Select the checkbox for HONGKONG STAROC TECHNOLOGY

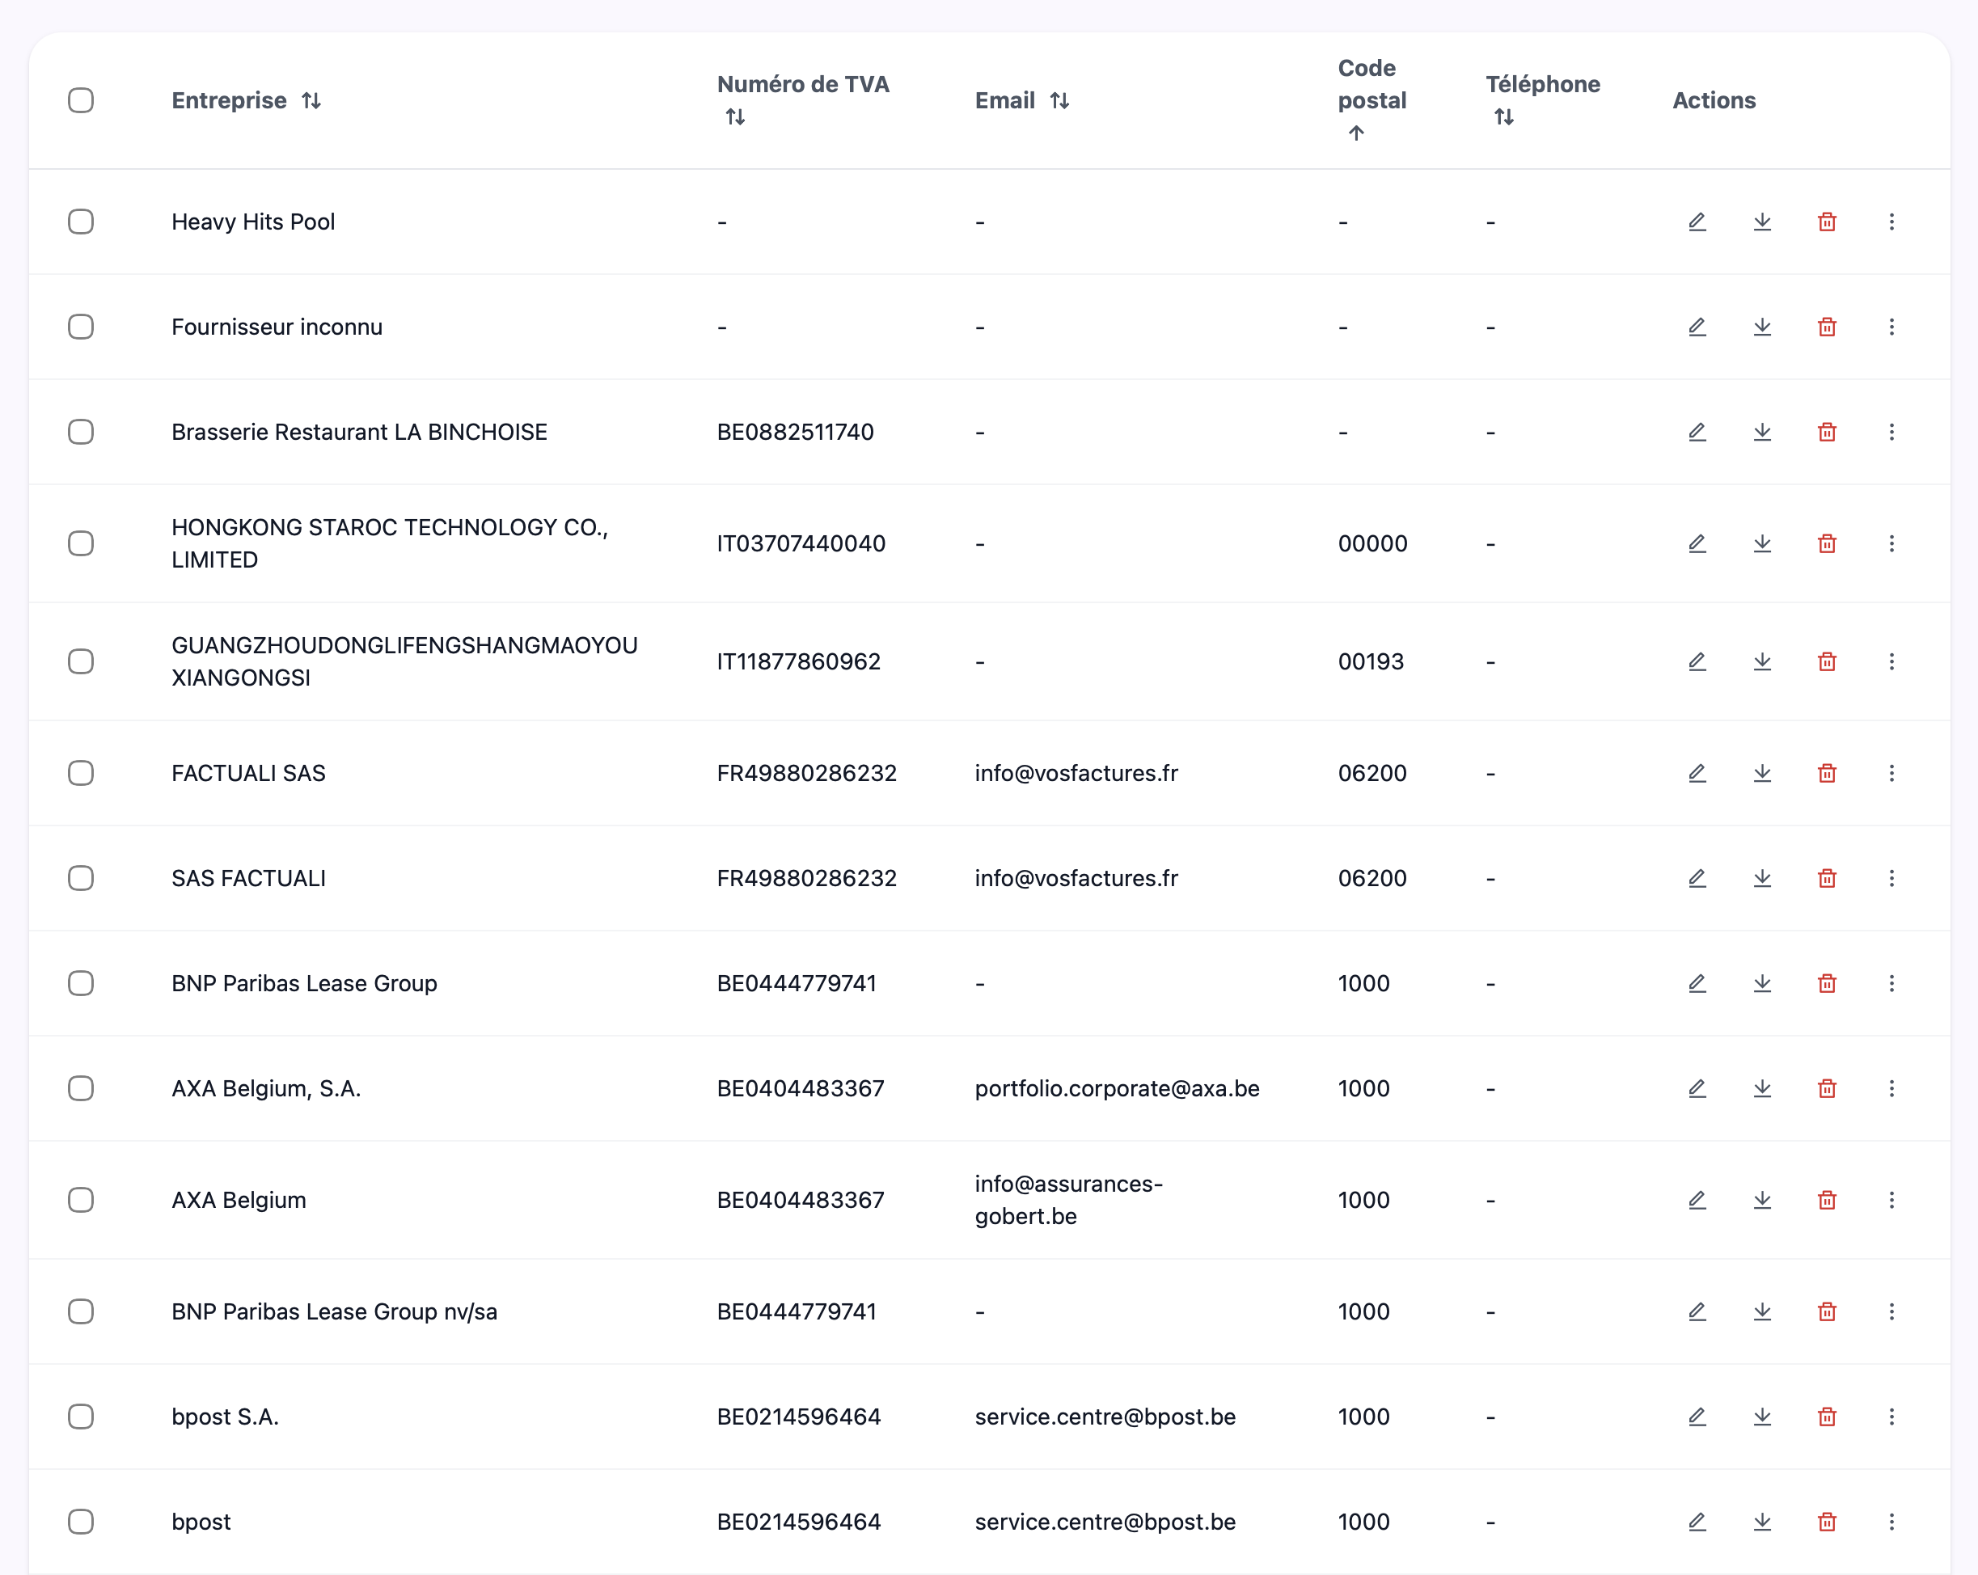[81, 543]
